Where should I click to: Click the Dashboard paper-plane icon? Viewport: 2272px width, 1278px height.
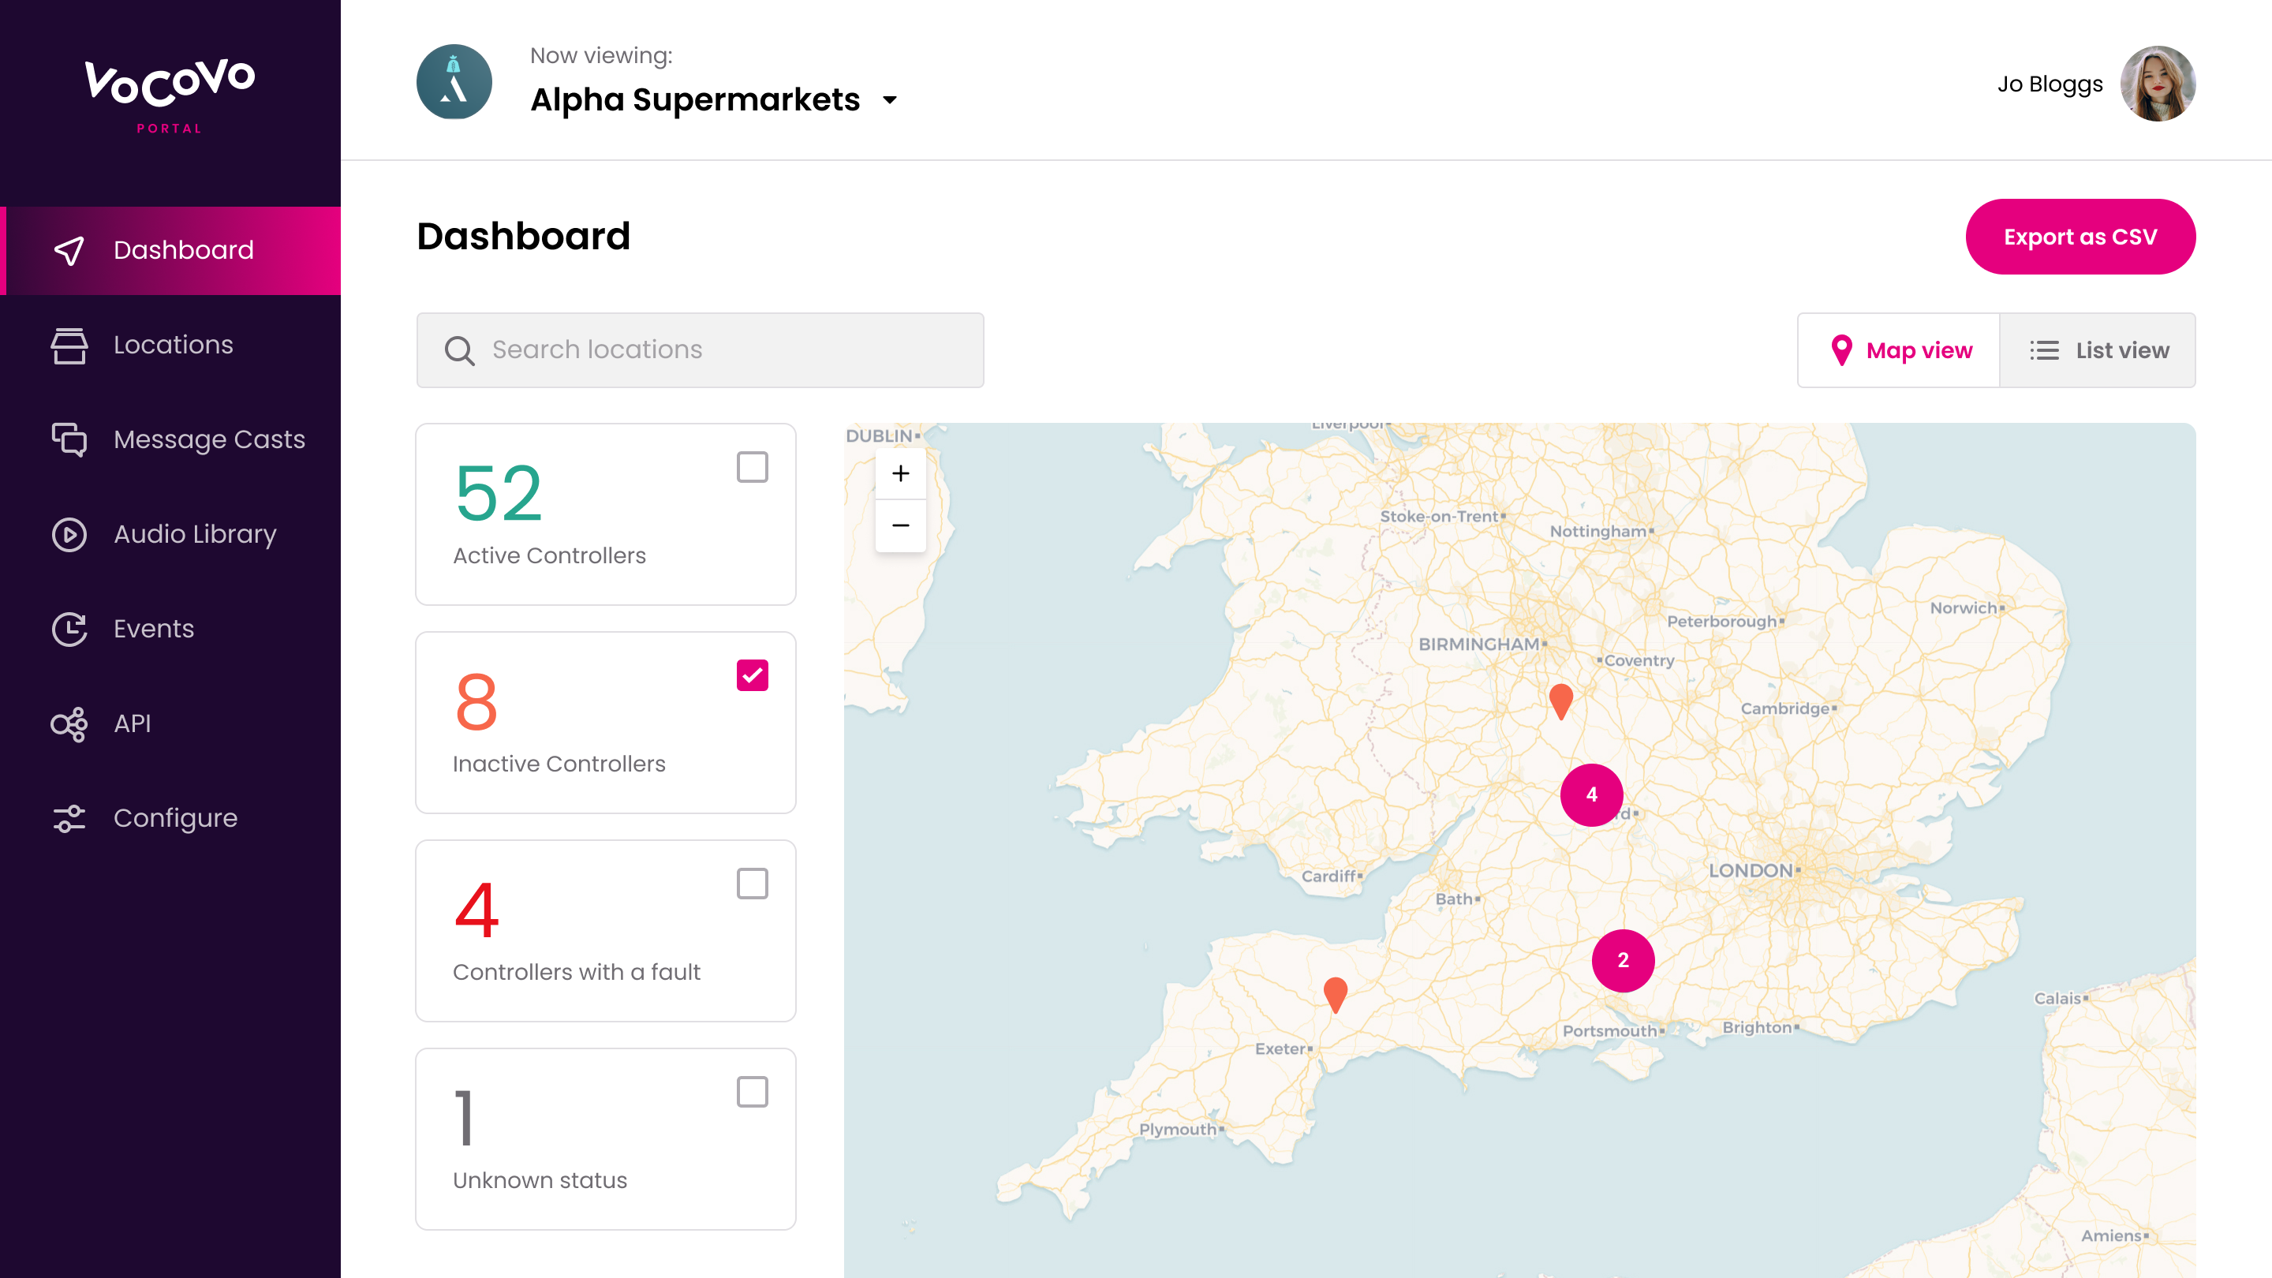(x=69, y=251)
